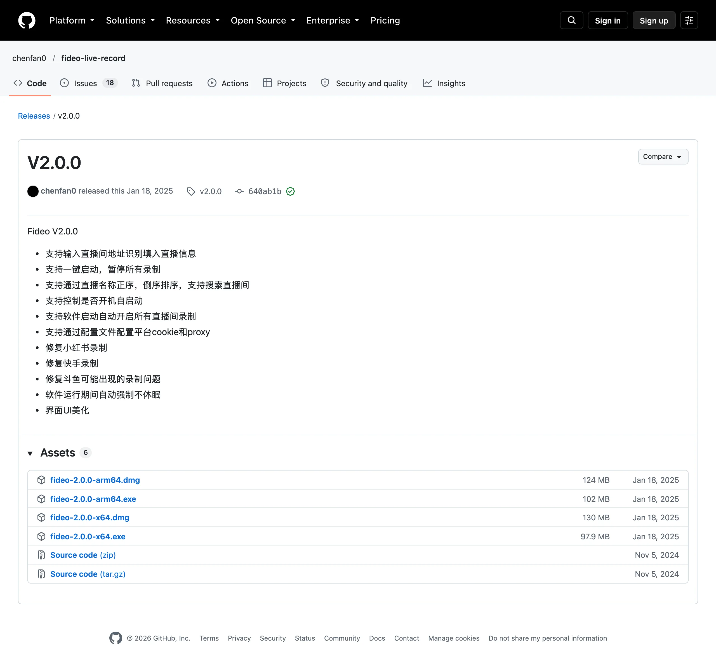Open the fideo-live-record repository link
Screen dimensions: 716x668
[93, 58]
